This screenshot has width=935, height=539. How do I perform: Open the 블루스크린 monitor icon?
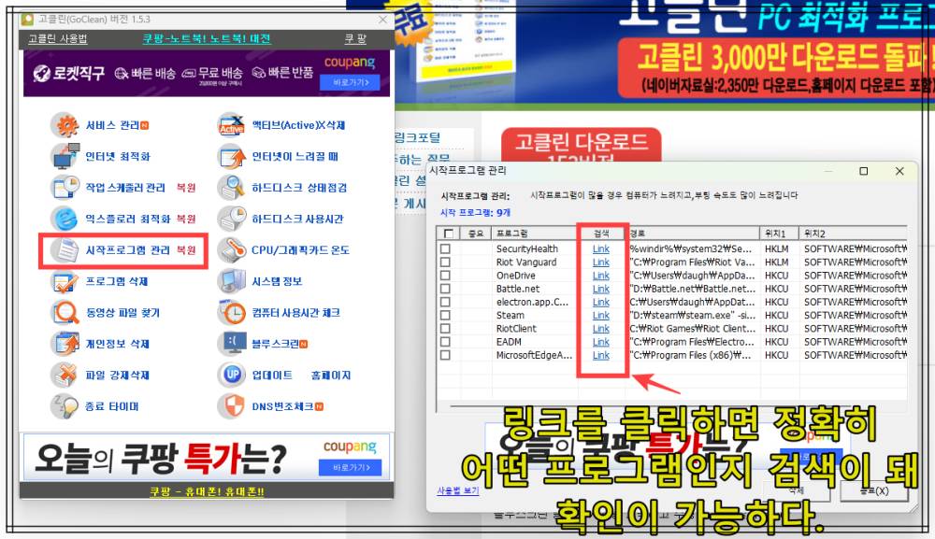(232, 344)
